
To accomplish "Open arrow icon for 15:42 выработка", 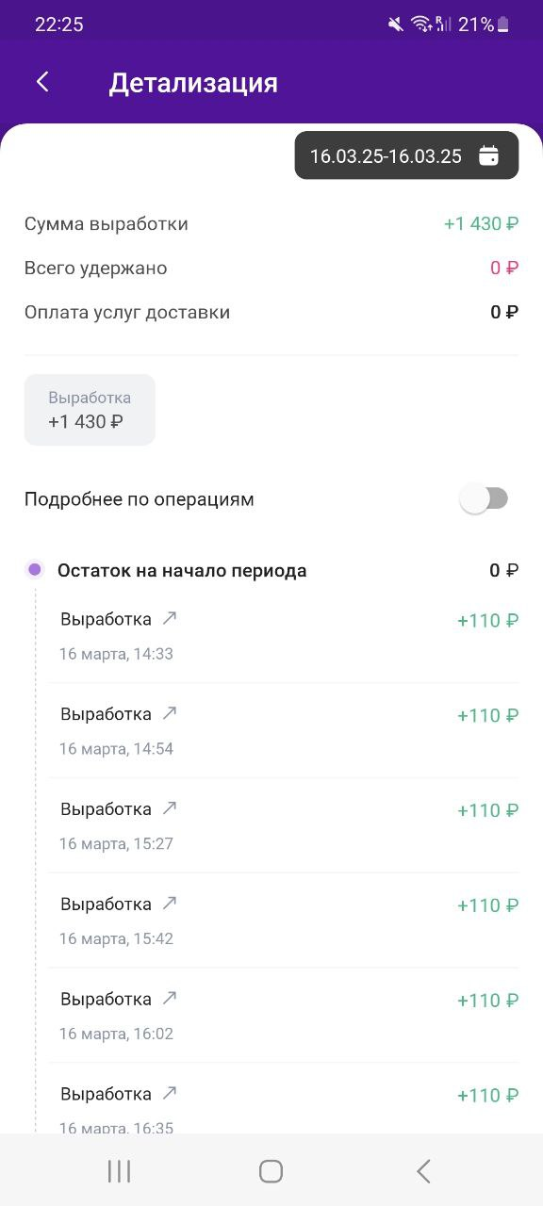I will coord(170,904).
